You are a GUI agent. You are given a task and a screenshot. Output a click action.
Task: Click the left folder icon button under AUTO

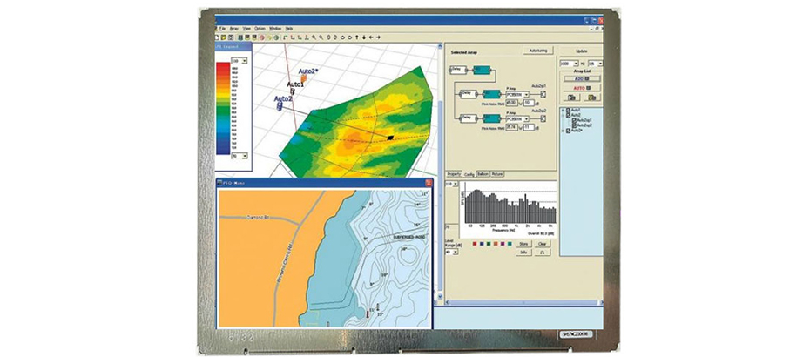572,98
